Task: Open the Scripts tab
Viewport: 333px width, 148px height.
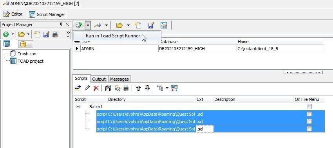Action: point(81,79)
